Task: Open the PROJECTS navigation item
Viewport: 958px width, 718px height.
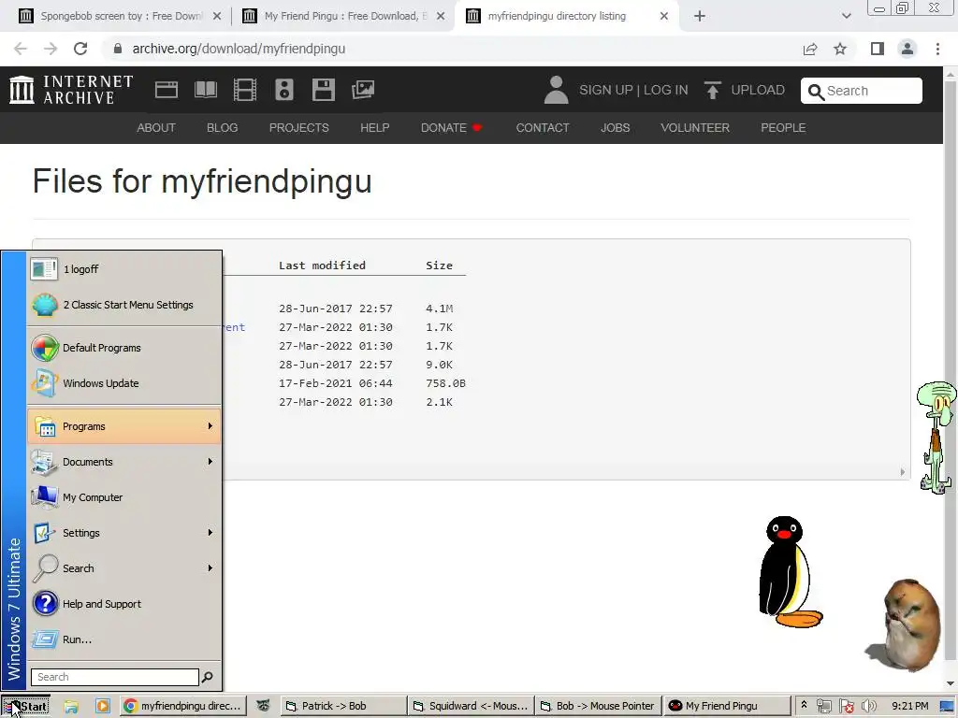Action: pyautogui.click(x=298, y=127)
